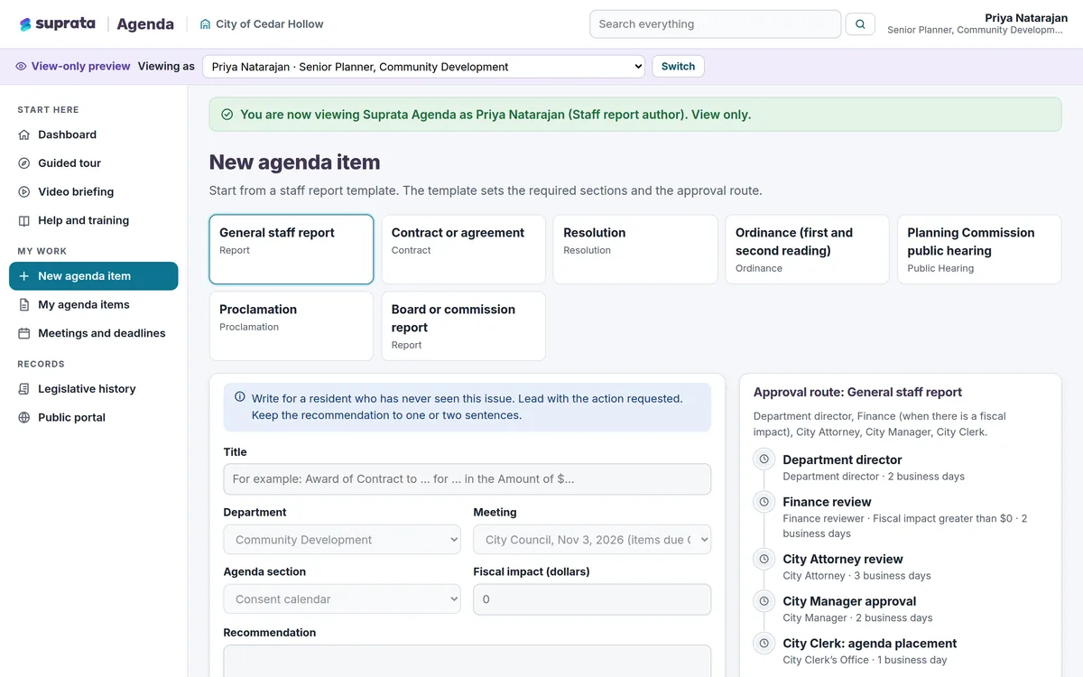Image resolution: width=1083 pixels, height=677 pixels.
Task: Click the Public portal globe icon
Action: (24, 418)
